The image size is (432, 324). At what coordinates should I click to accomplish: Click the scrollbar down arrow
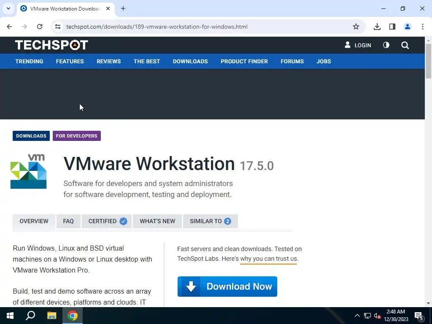(428, 303)
